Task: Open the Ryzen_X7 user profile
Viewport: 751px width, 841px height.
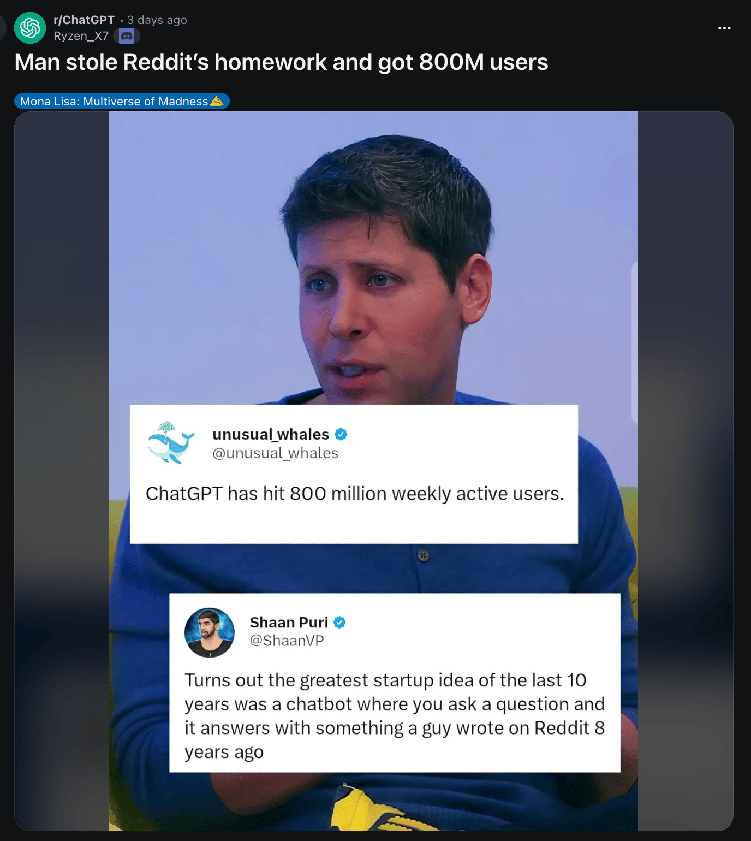Action: tap(81, 36)
